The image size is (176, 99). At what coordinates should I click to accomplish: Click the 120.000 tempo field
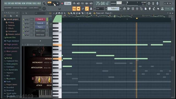click(67, 4)
